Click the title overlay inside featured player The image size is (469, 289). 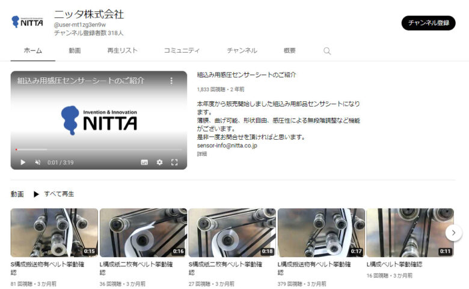pyautogui.click(x=81, y=80)
